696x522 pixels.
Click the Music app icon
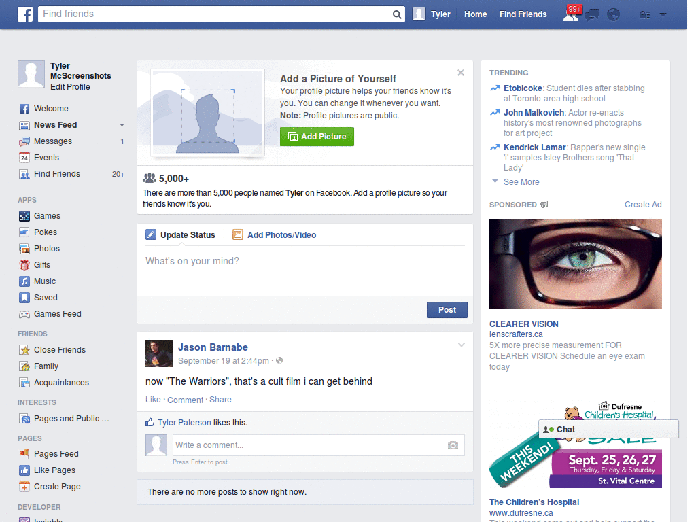pyautogui.click(x=24, y=281)
